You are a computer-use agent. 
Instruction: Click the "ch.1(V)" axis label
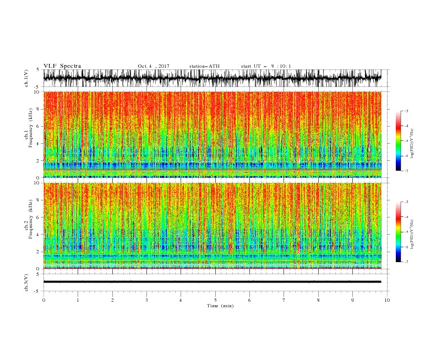(x=26, y=78)
